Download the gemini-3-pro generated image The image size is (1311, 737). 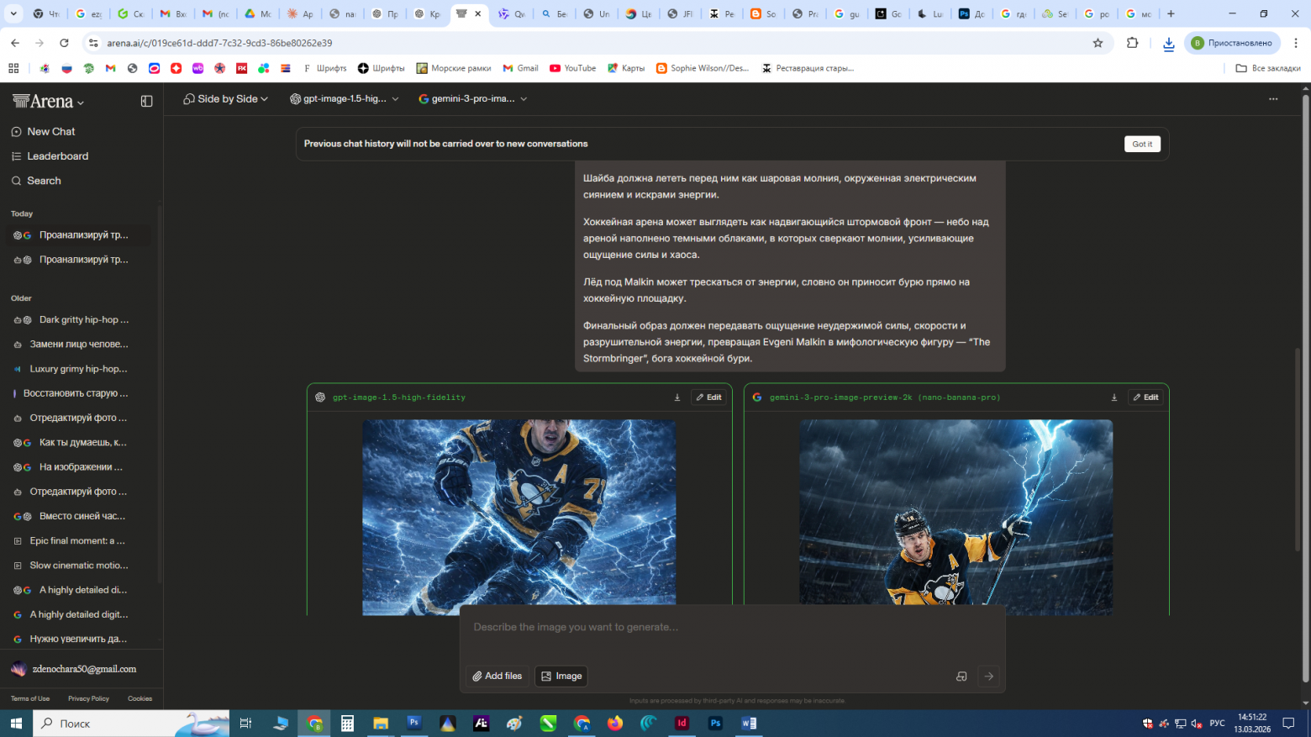tap(1114, 397)
